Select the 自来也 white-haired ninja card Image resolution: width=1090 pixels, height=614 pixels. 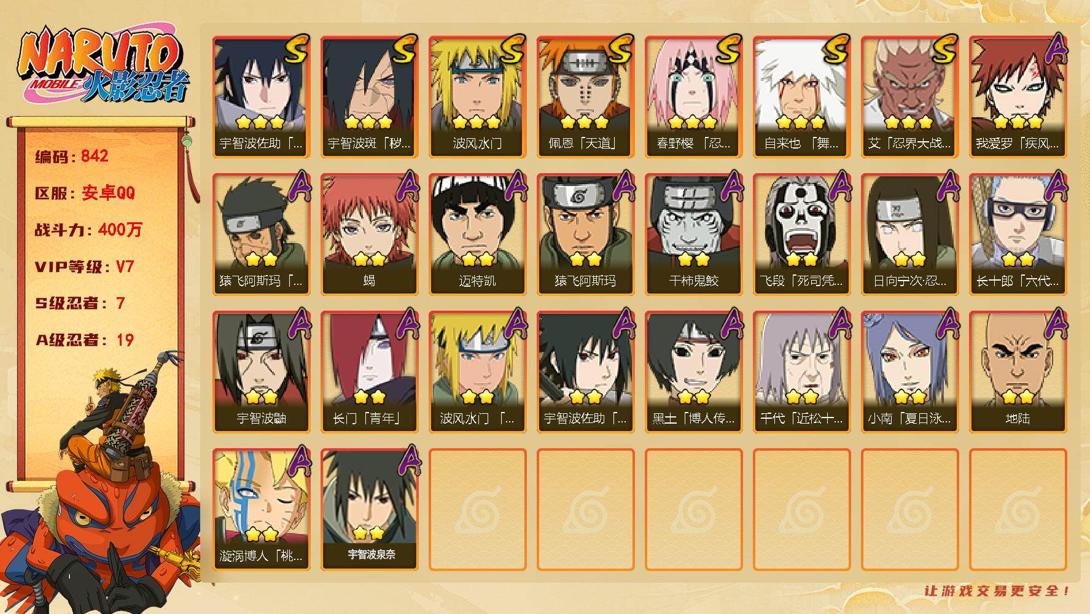801,97
